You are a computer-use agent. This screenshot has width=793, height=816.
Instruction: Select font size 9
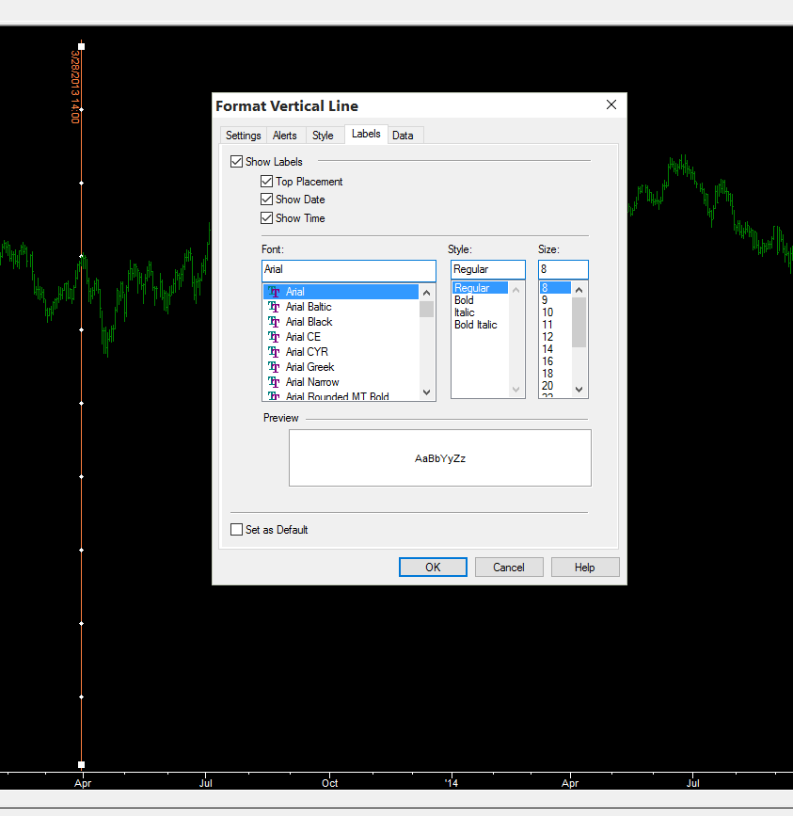tap(555, 300)
